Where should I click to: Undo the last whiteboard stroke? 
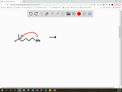pyautogui.click(x=31, y=14)
